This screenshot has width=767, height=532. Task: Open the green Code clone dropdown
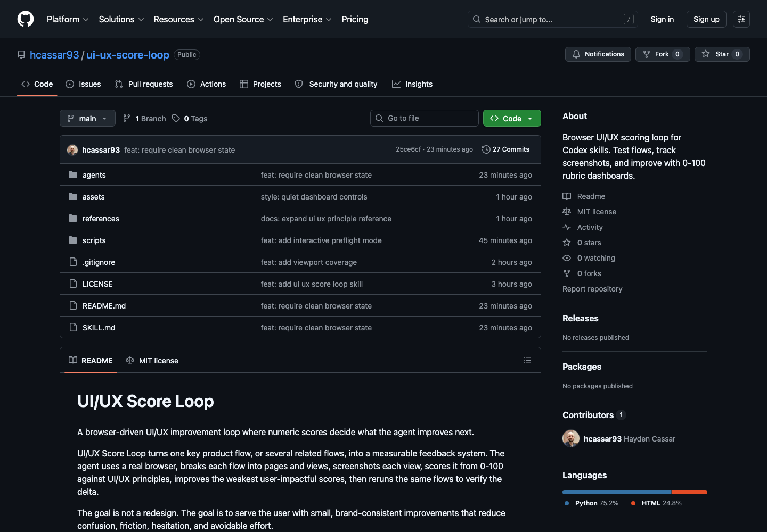point(512,118)
